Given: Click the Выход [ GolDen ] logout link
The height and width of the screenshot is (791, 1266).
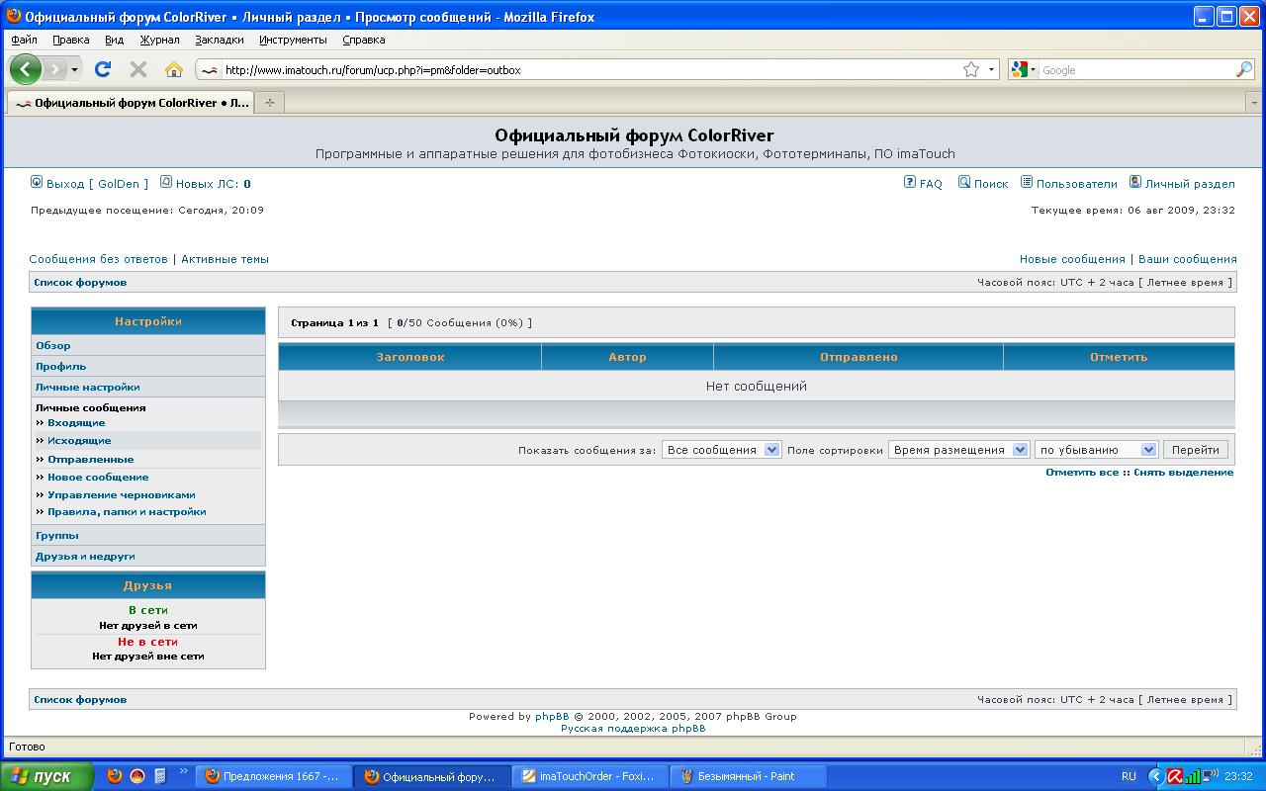Looking at the screenshot, I should (x=97, y=184).
